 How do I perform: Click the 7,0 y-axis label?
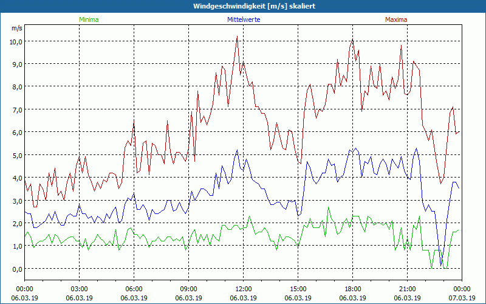pos(16,109)
